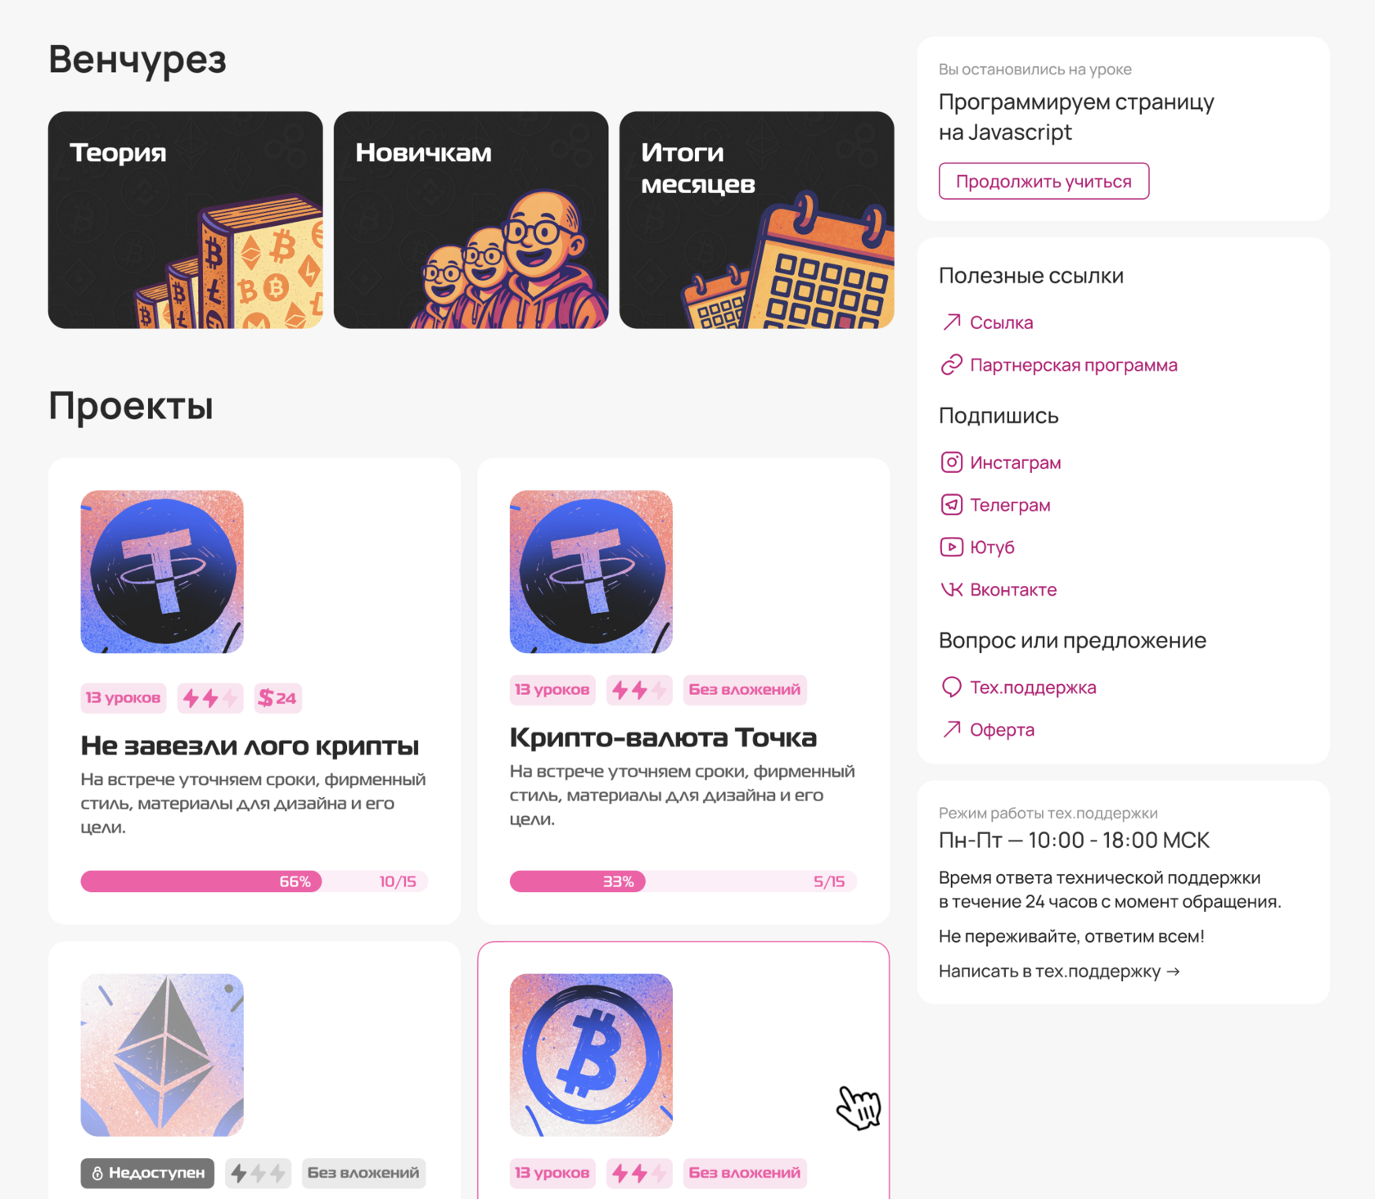The image size is (1375, 1199).
Task: Open the Ethereum project thumbnail
Action: pos(162,1055)
